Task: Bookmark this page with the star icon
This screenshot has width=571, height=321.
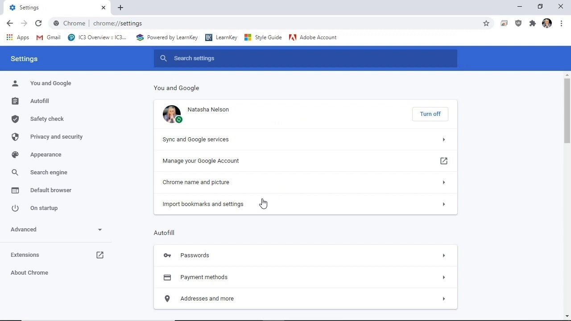Action: [x=486, y=23]
